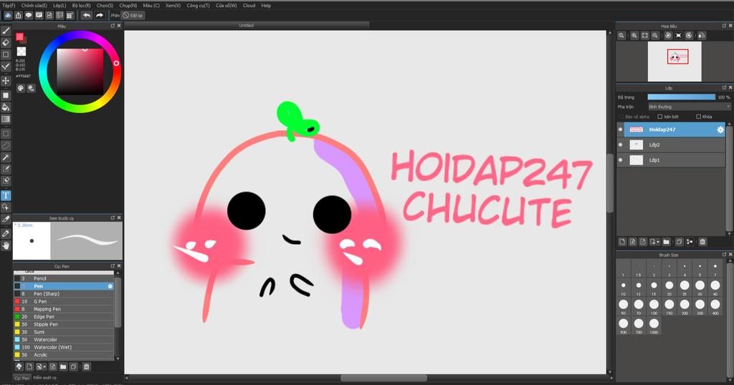Select the Acrylic brush
Viewport: 734px width, 385px height.
pos(64,355)
